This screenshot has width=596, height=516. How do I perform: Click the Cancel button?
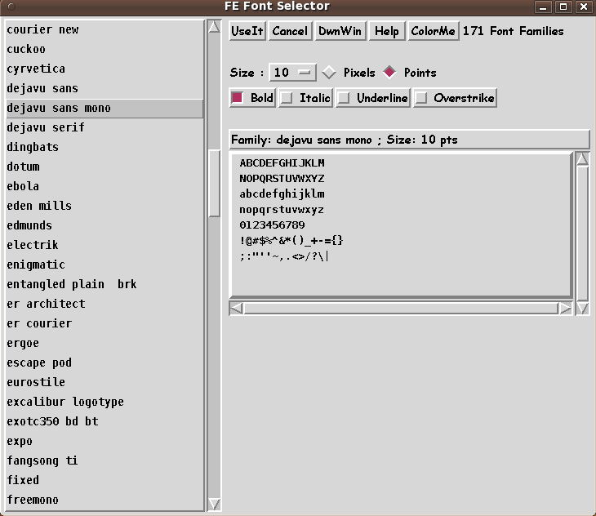(290, 31)
